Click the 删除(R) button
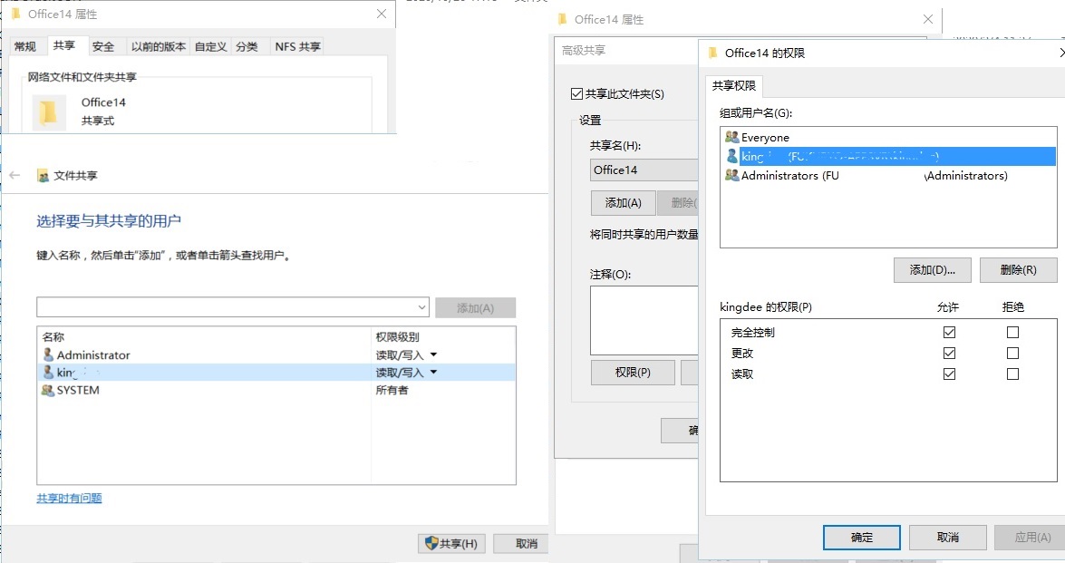 click(1019, 269)
